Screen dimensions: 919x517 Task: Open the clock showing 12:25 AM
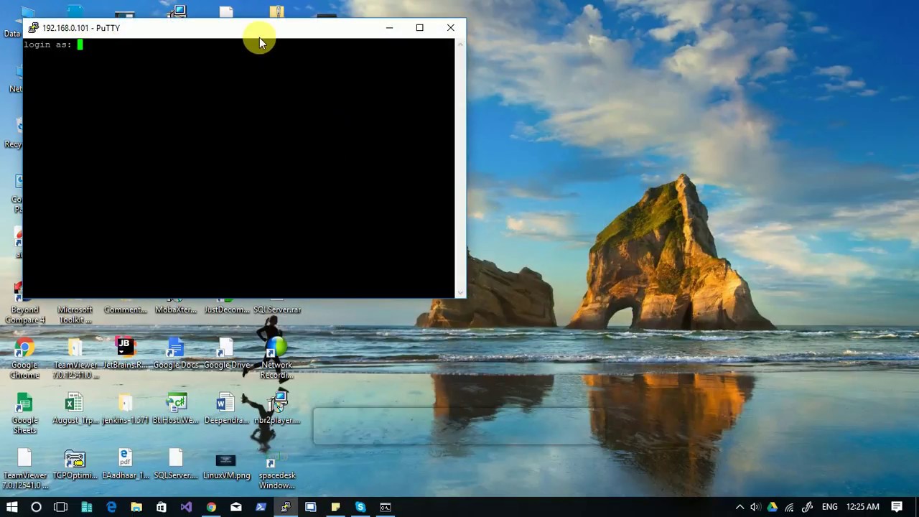[862, 507]
